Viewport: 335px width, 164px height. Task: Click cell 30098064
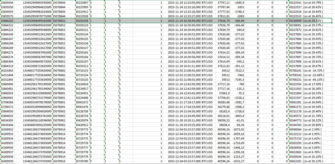tap(295, 129)
